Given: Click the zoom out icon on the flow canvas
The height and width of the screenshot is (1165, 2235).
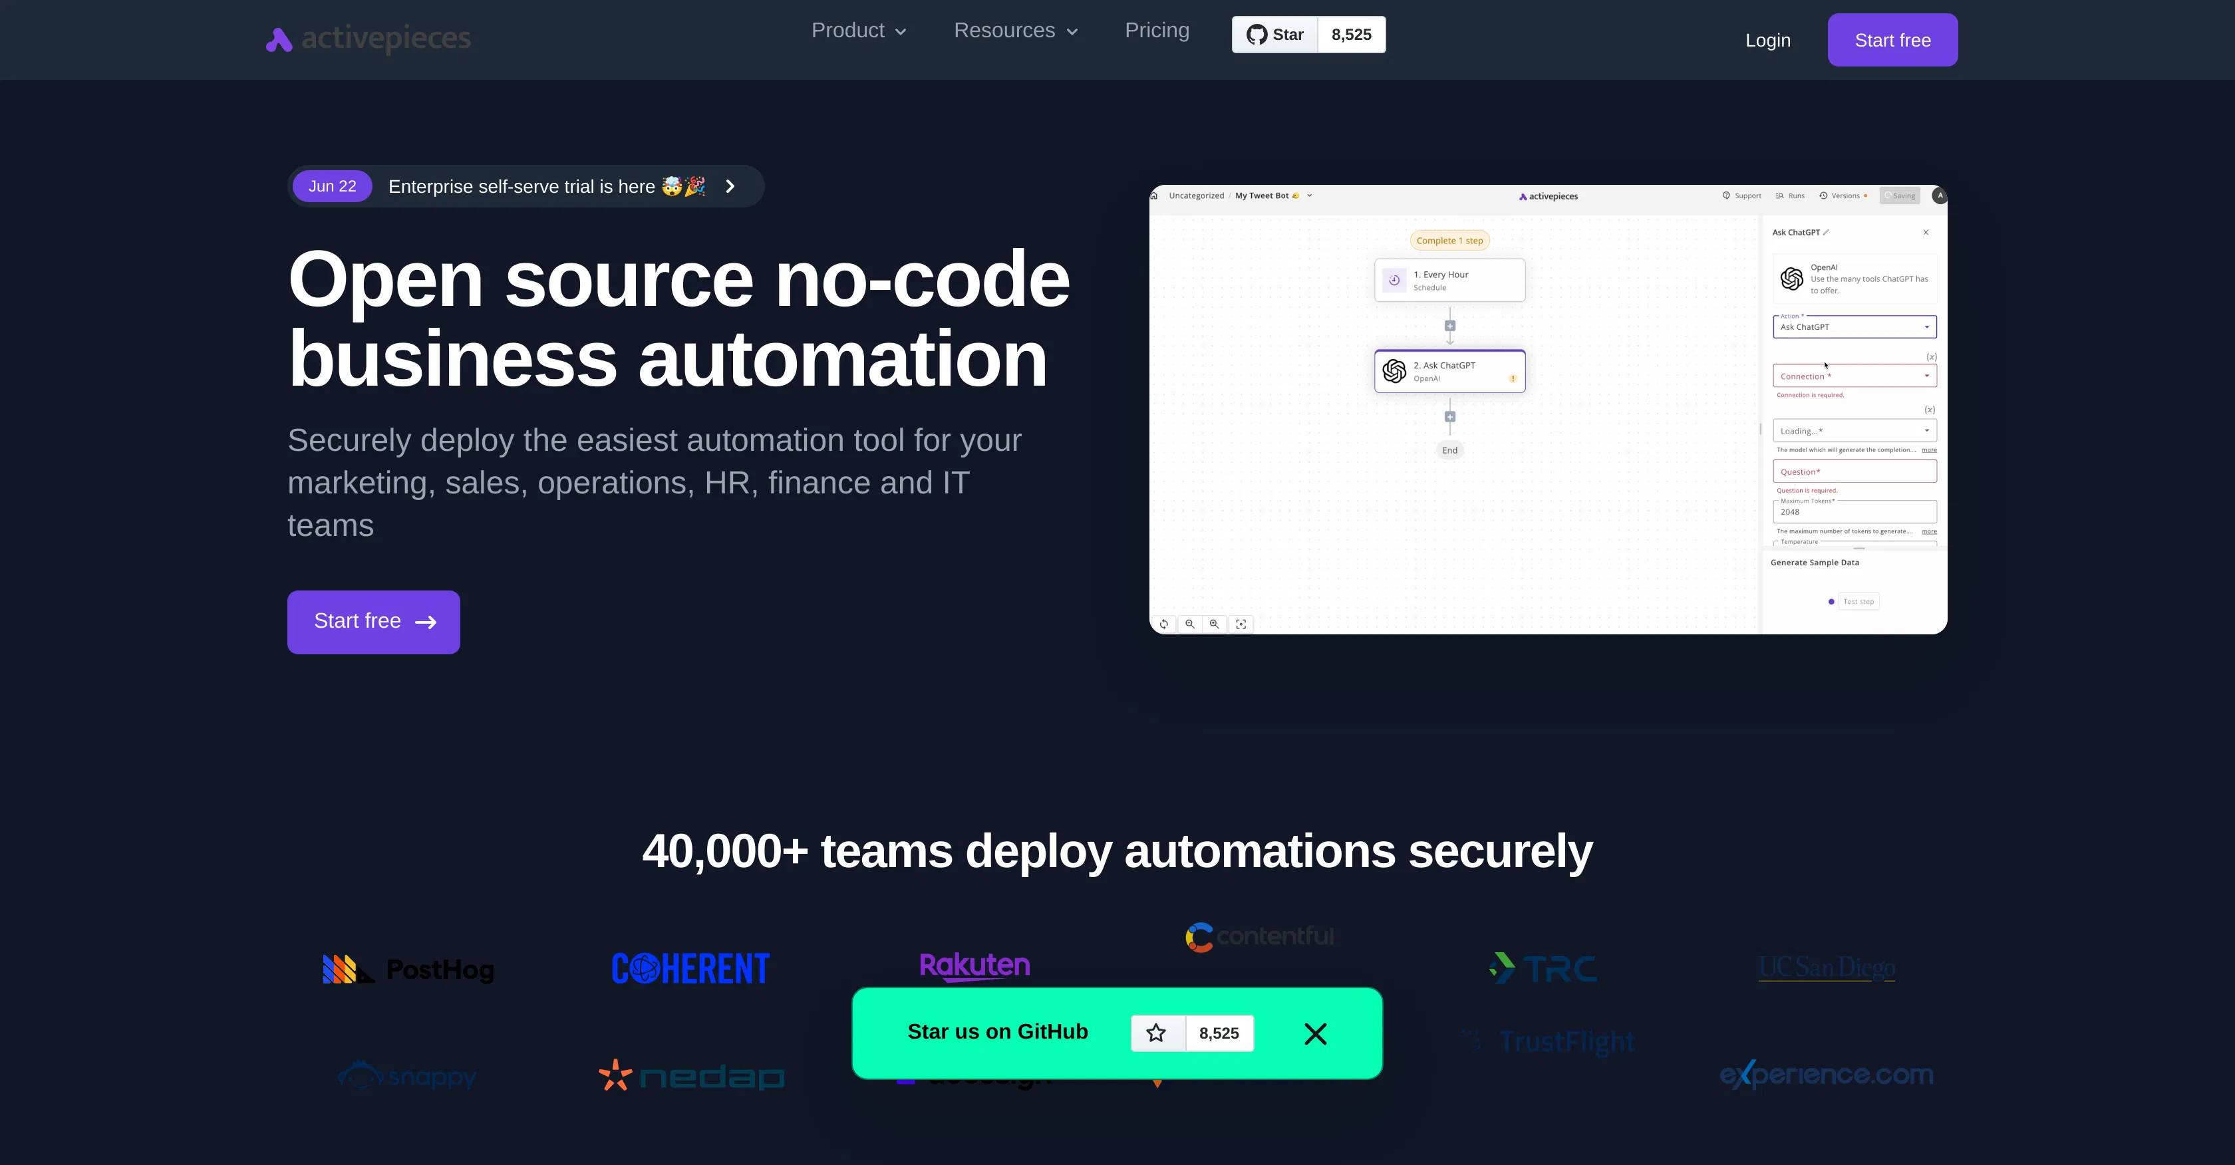Looking at the screenshot, I should [1189, 624].
